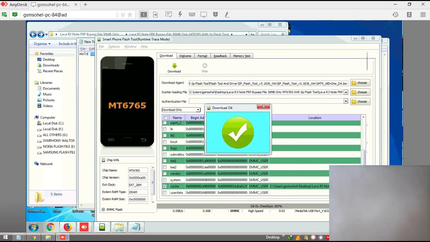Open the Scatter-loading File dropdown arrow

coord(346,92)
